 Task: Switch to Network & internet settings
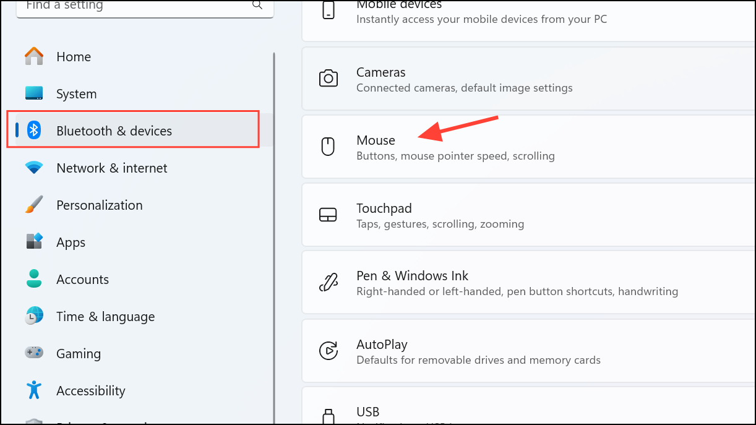point(111,168)
